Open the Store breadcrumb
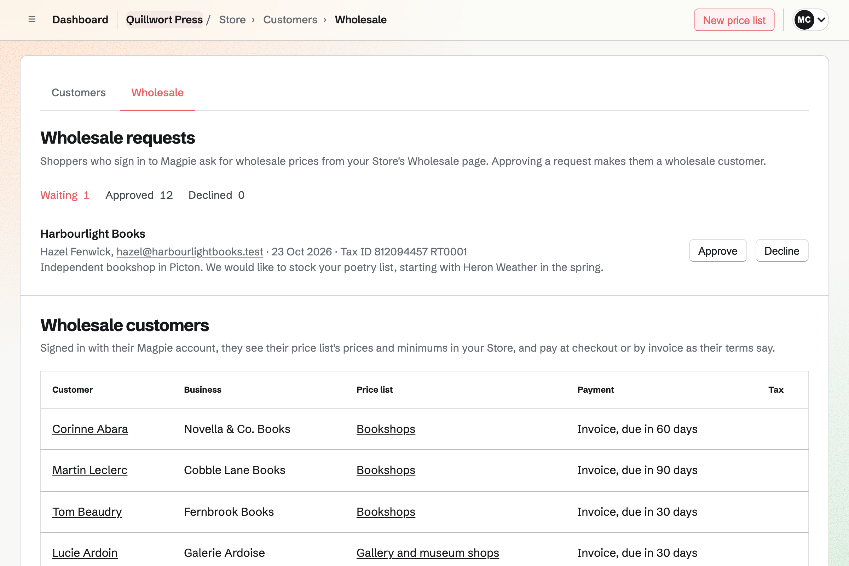The height and width of the screenshot is (566, 849). (x=232, y=19)
